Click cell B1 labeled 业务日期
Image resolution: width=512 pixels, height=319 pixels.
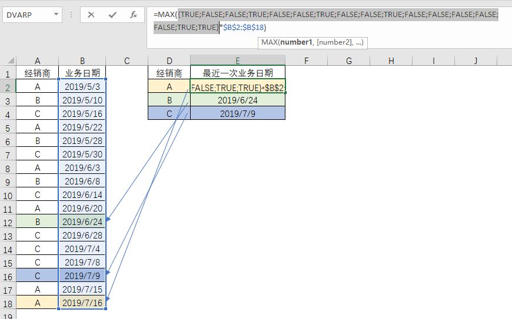[82, 73]
